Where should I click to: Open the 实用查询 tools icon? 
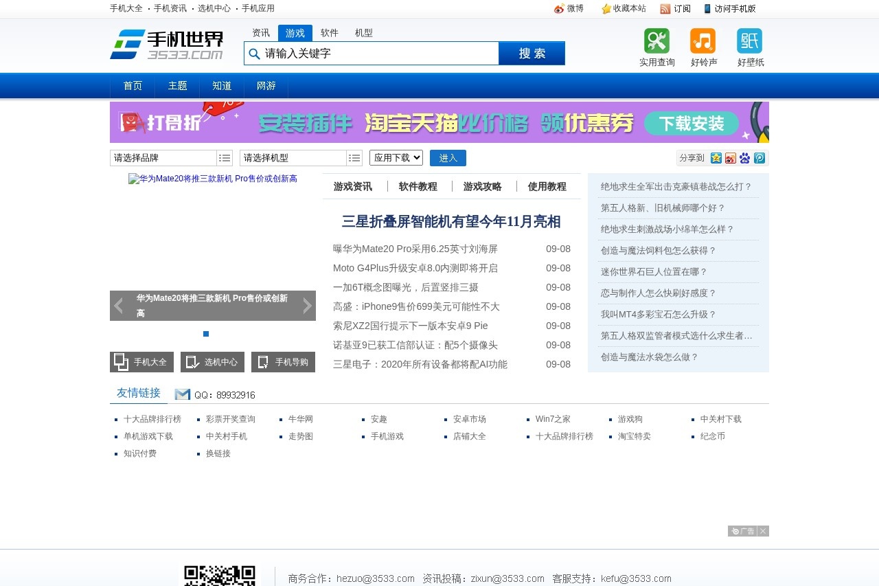click(x=657, y=41)
